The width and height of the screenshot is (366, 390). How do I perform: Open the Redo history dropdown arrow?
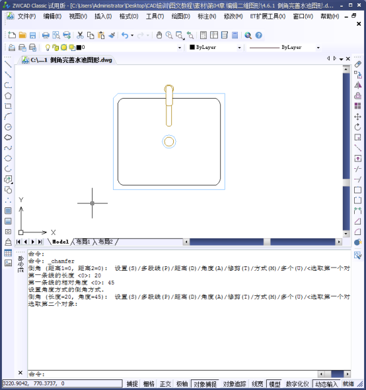pos(148,35)
